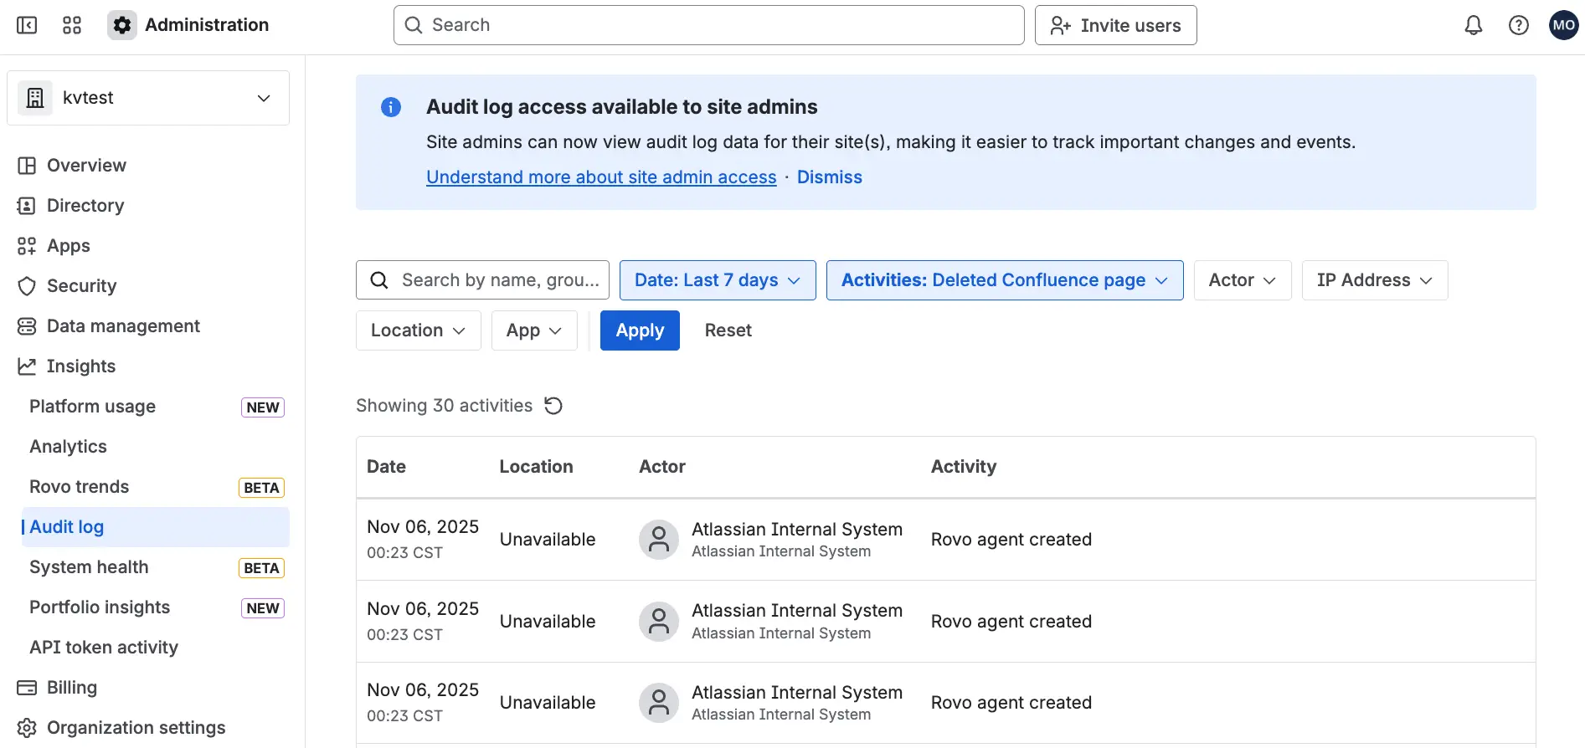Click the Administration title text
The height and width of the screenshot is (748, 1585).
tap(207, 25)
